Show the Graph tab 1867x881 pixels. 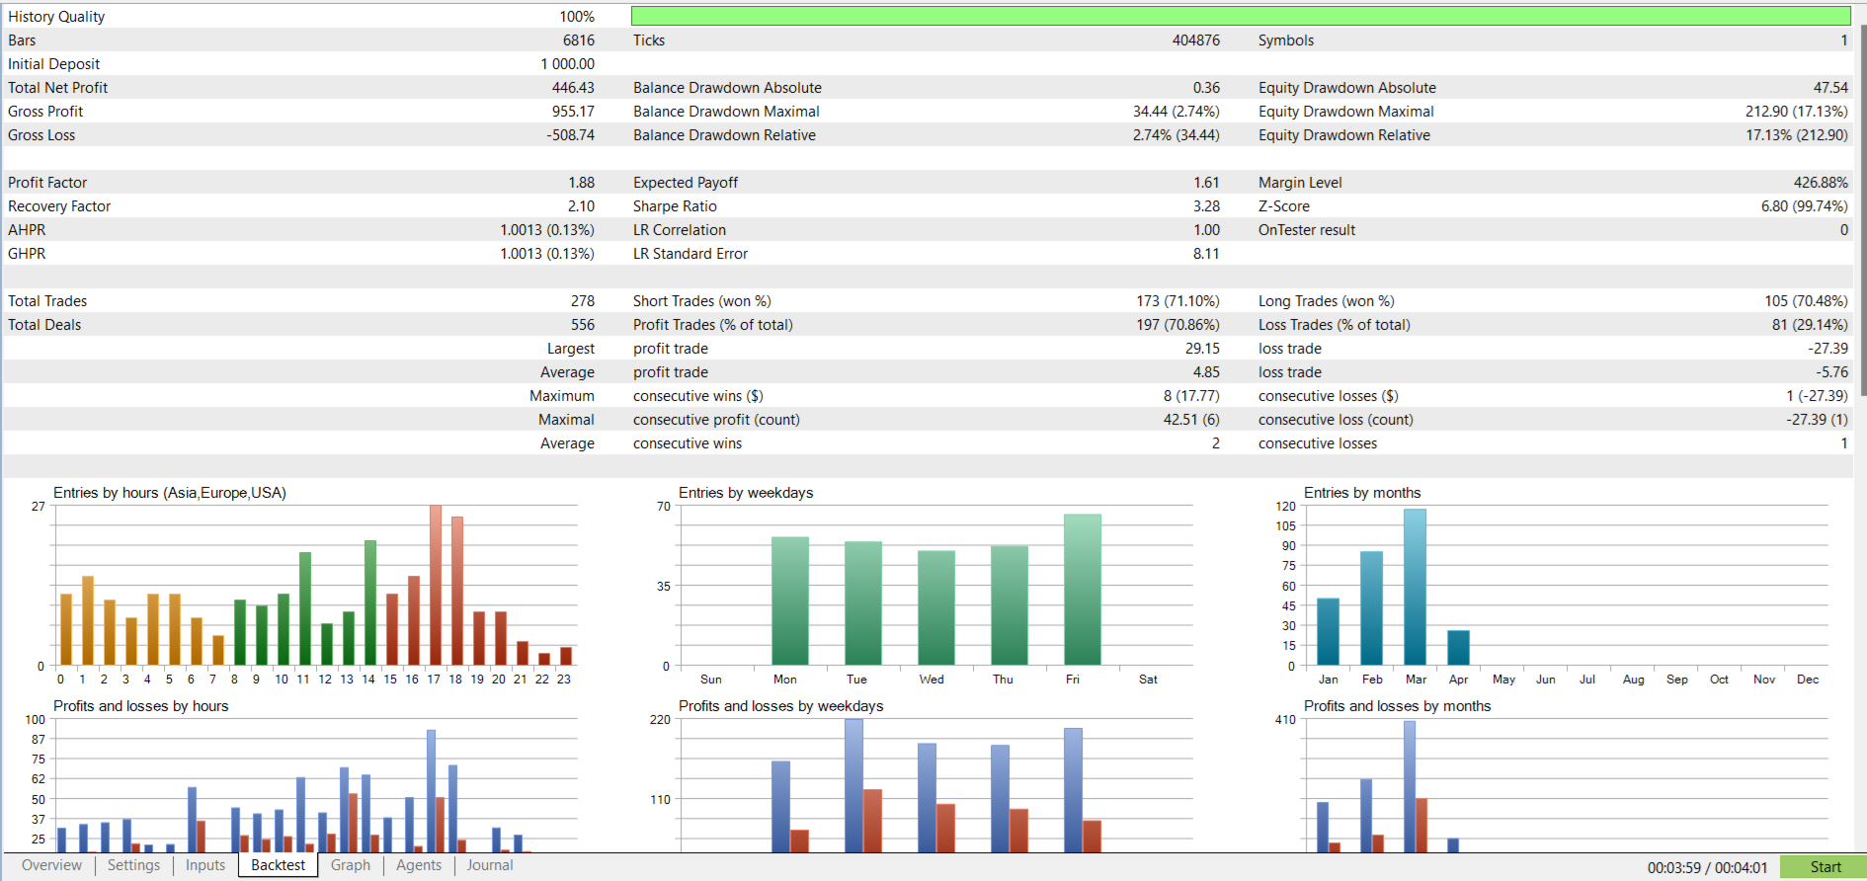[x=351, y=865]
